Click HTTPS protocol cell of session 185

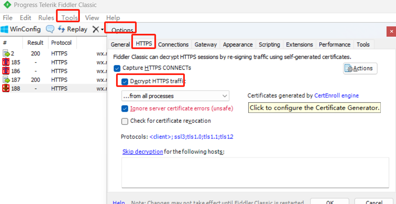coord(59,63)
